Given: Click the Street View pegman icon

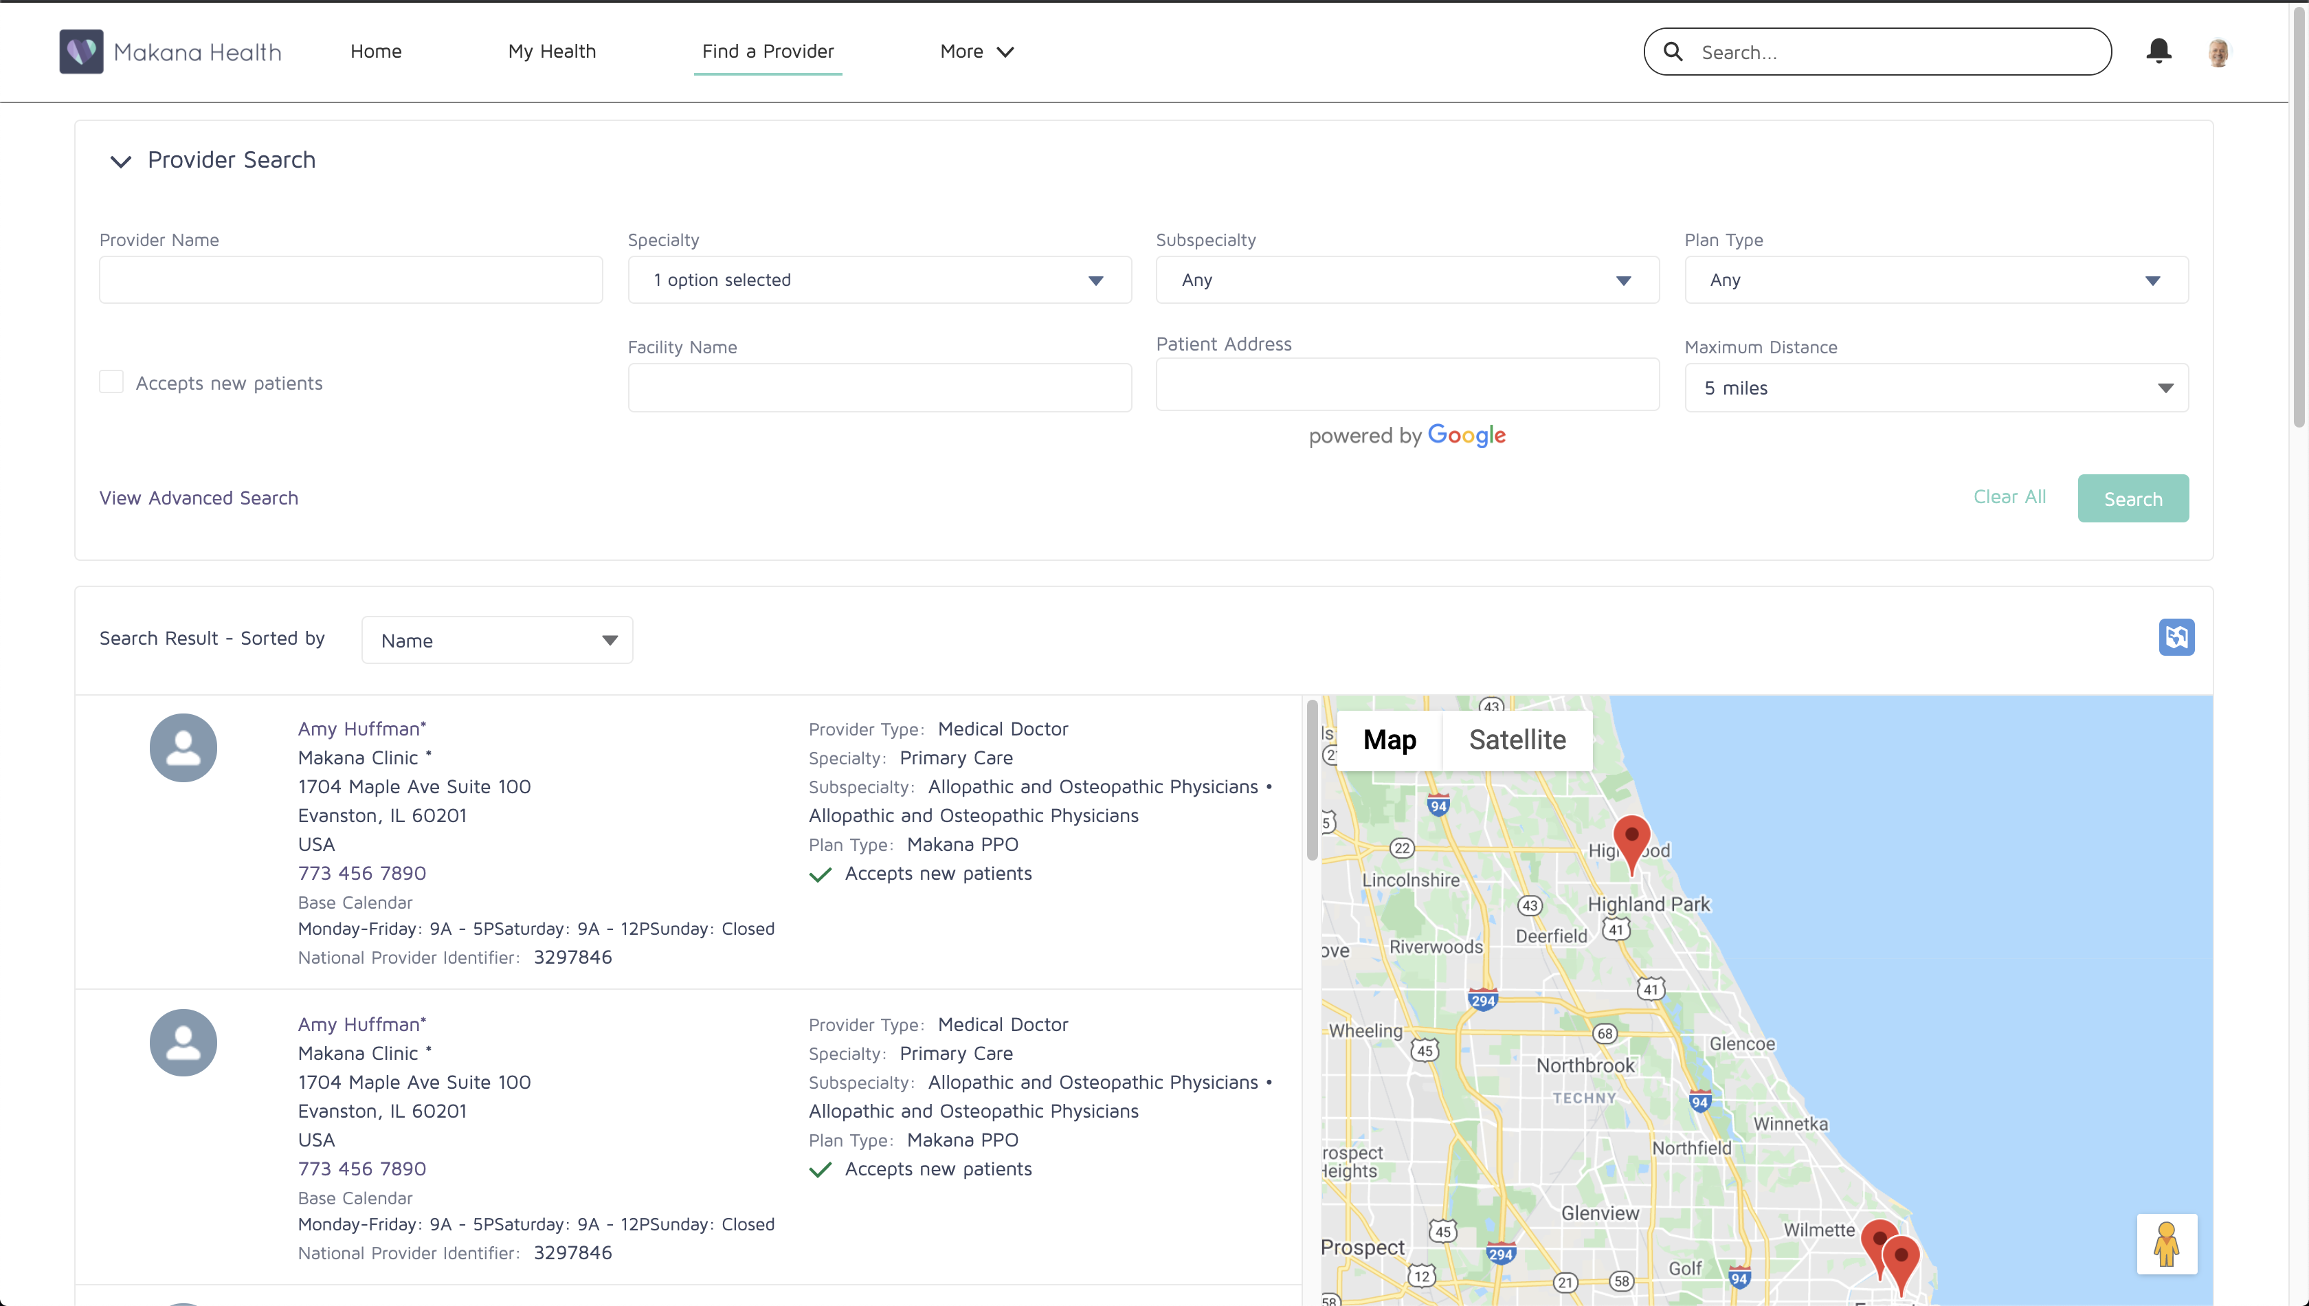Looking at the screenshot, I should pos(2167,1244).
